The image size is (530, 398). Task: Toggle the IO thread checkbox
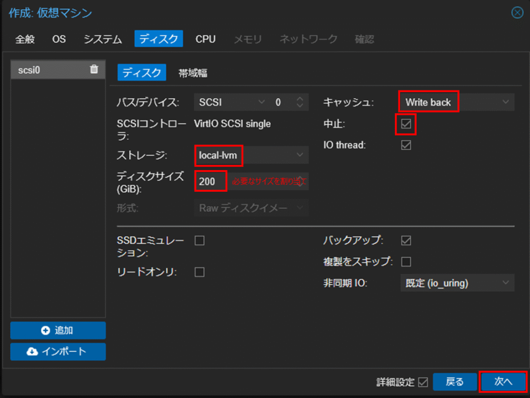(x=406, y=145)
